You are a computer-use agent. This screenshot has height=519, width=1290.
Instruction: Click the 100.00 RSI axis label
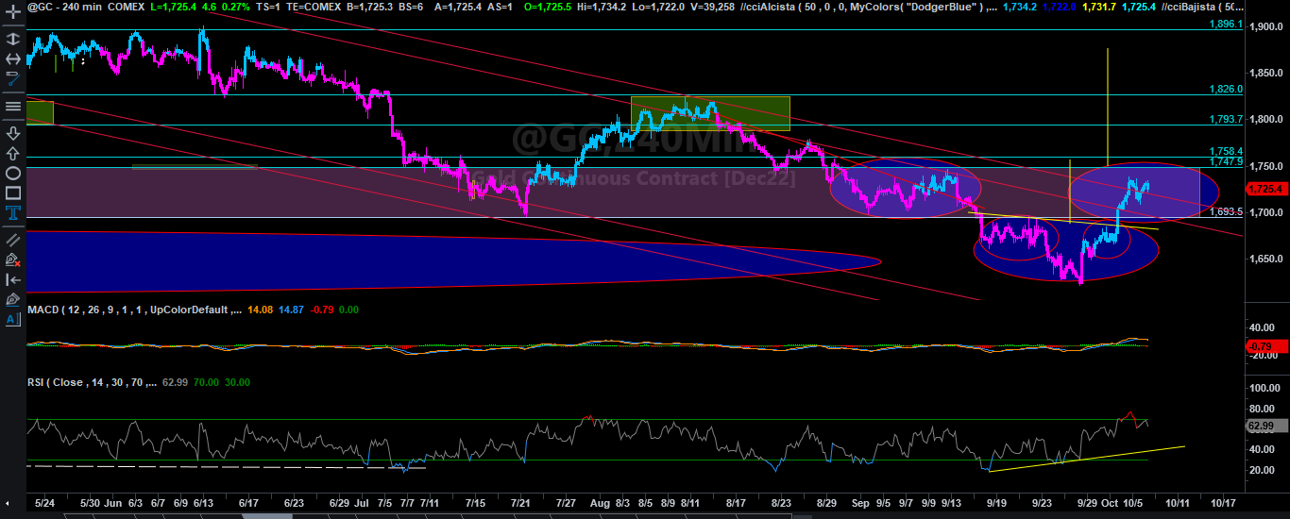click(1263, 388)
